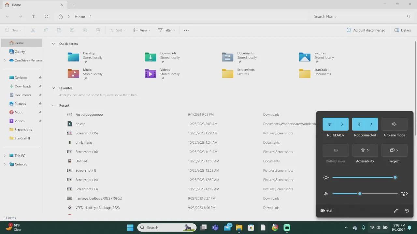Click the Copy toolbar icon
Viewport: 417px width, 234px height.
coord(46,30)
